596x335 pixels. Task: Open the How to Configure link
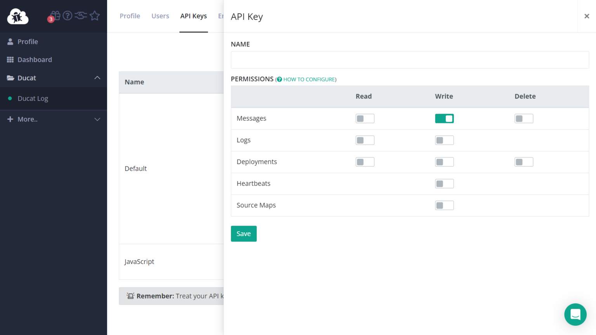point(309,79)
